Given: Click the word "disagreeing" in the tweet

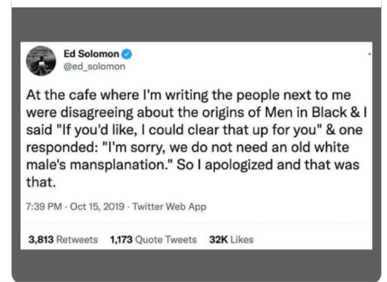Looking at the screenshot, I should coord(96,113).
